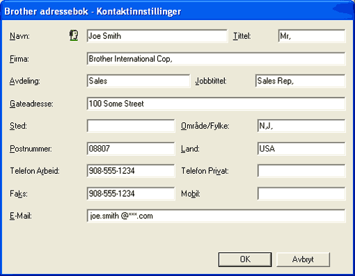
Task: Click the Firma: label
Action: click(x=19, y=59)
